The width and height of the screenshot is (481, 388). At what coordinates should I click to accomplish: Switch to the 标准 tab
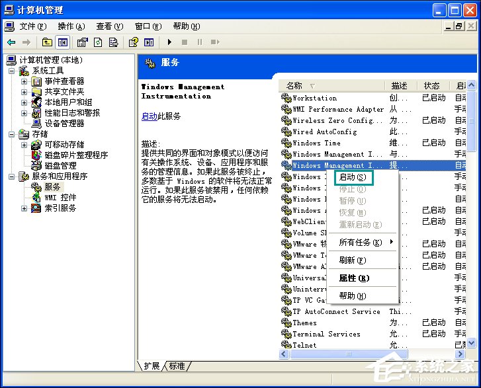(x=177, y=366)
